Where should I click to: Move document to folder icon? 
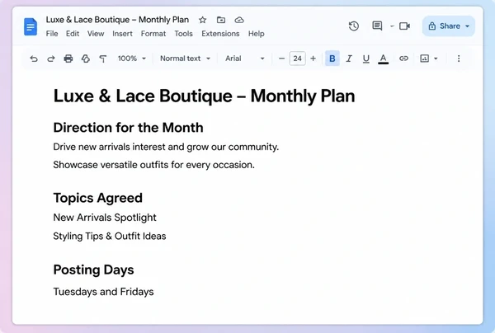tap(221, 20)
